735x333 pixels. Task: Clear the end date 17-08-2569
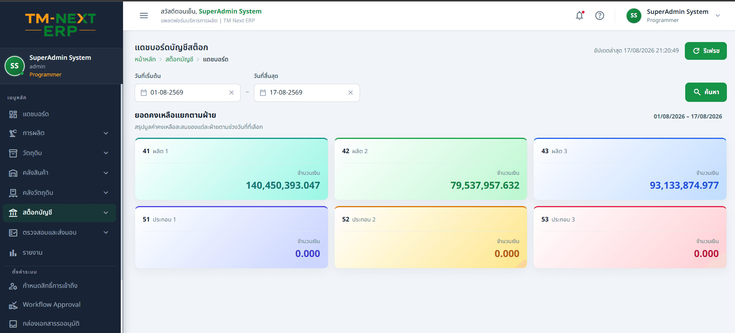click(x=351, y=93)
